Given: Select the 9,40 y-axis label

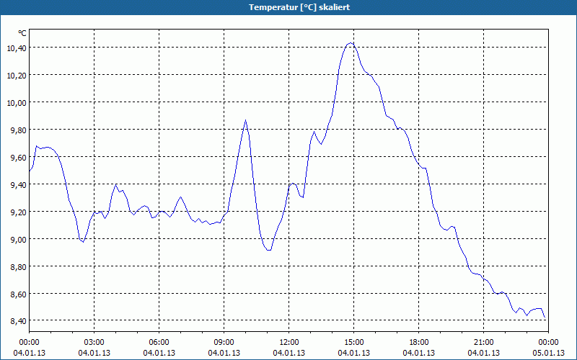Looking at the screenshot, I should [19, 184].
